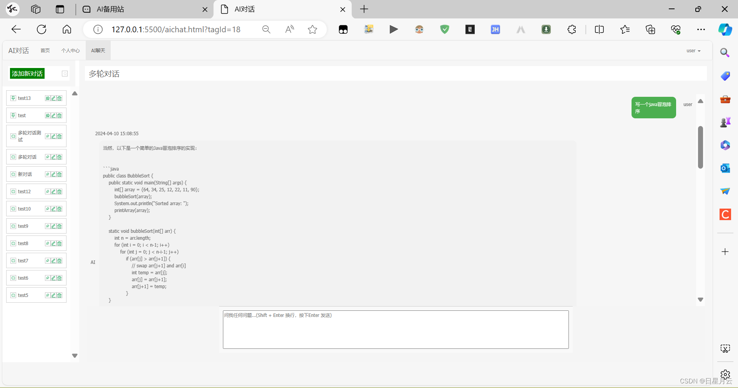
Task: Open the Copilot sidebar icon
Action: [725, 30]
